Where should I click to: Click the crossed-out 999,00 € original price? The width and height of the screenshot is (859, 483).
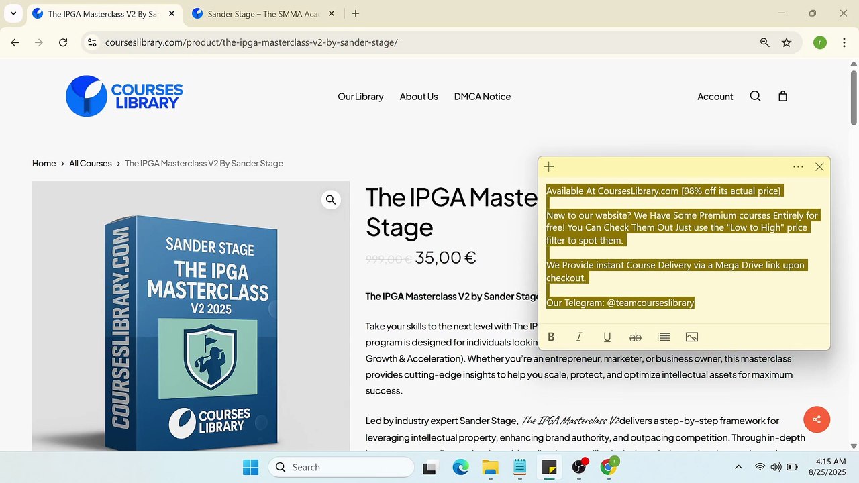coord(389,259)
